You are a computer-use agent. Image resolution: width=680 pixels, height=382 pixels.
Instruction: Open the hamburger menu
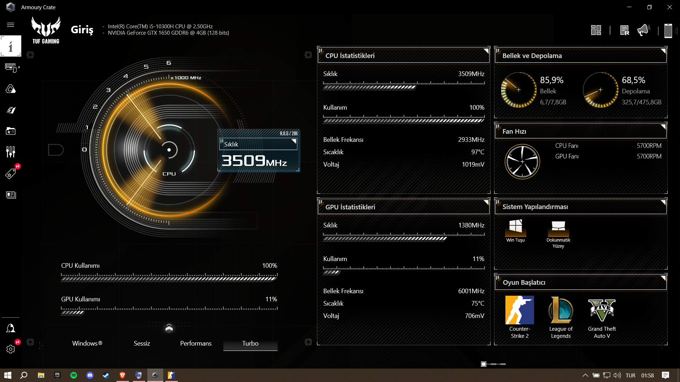point(11,25)
